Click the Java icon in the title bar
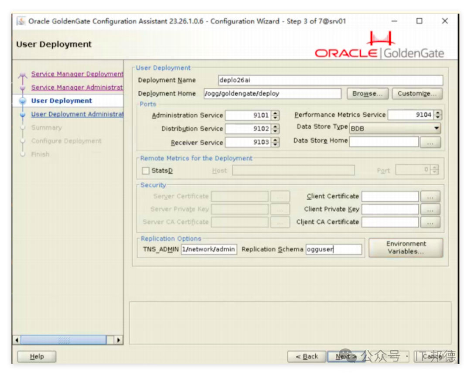This screenshot has width=471, height=375. click(21, 21)
